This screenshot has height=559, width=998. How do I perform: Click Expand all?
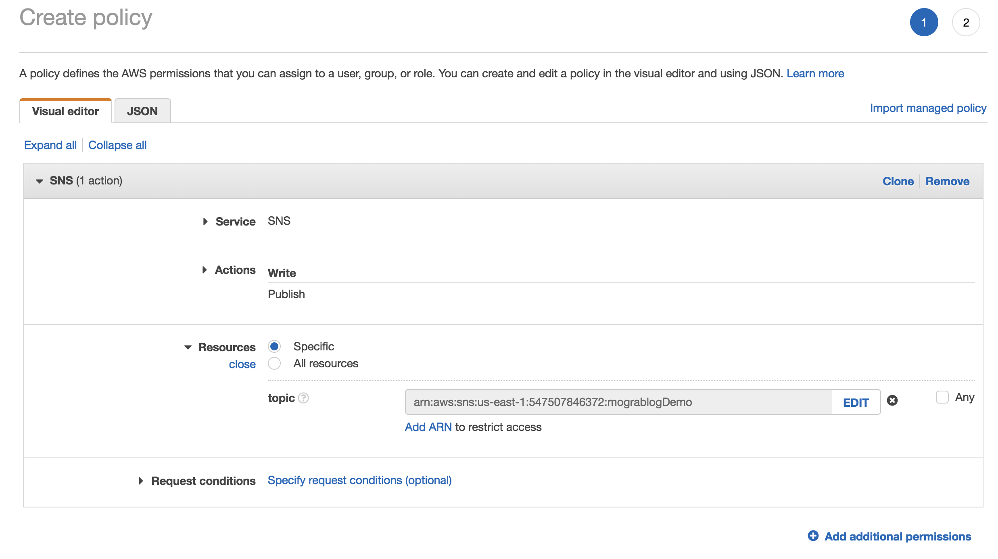pos(50,145)
